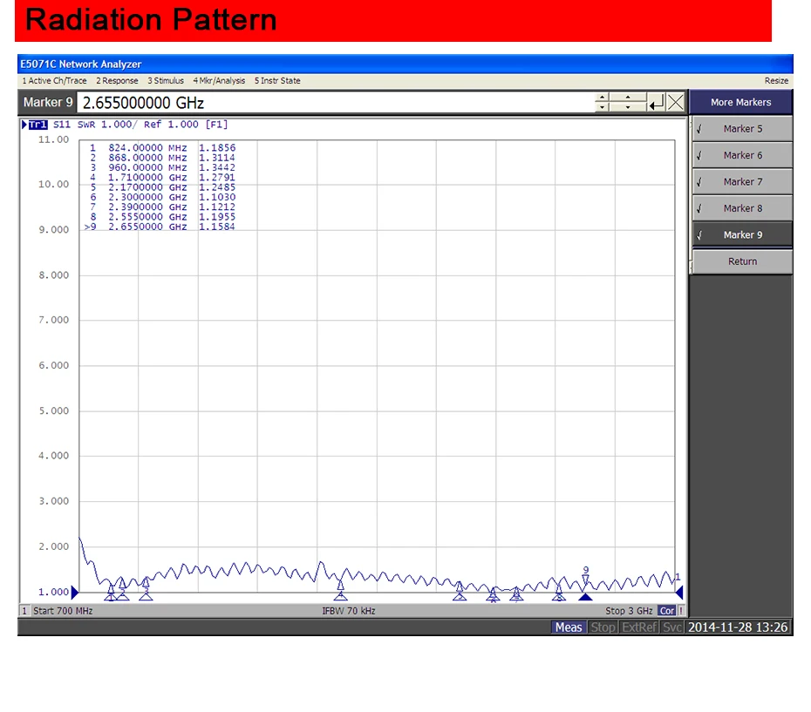Click marker 8 triangle near 2.555 GHz

coord(559,588)
